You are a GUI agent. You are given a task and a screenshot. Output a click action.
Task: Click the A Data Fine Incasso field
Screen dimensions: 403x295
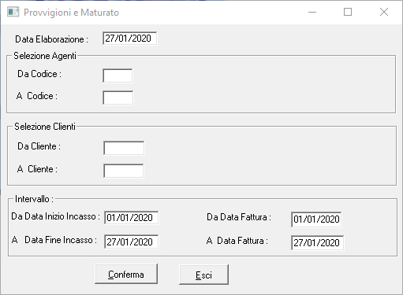(x=132, y=242)
